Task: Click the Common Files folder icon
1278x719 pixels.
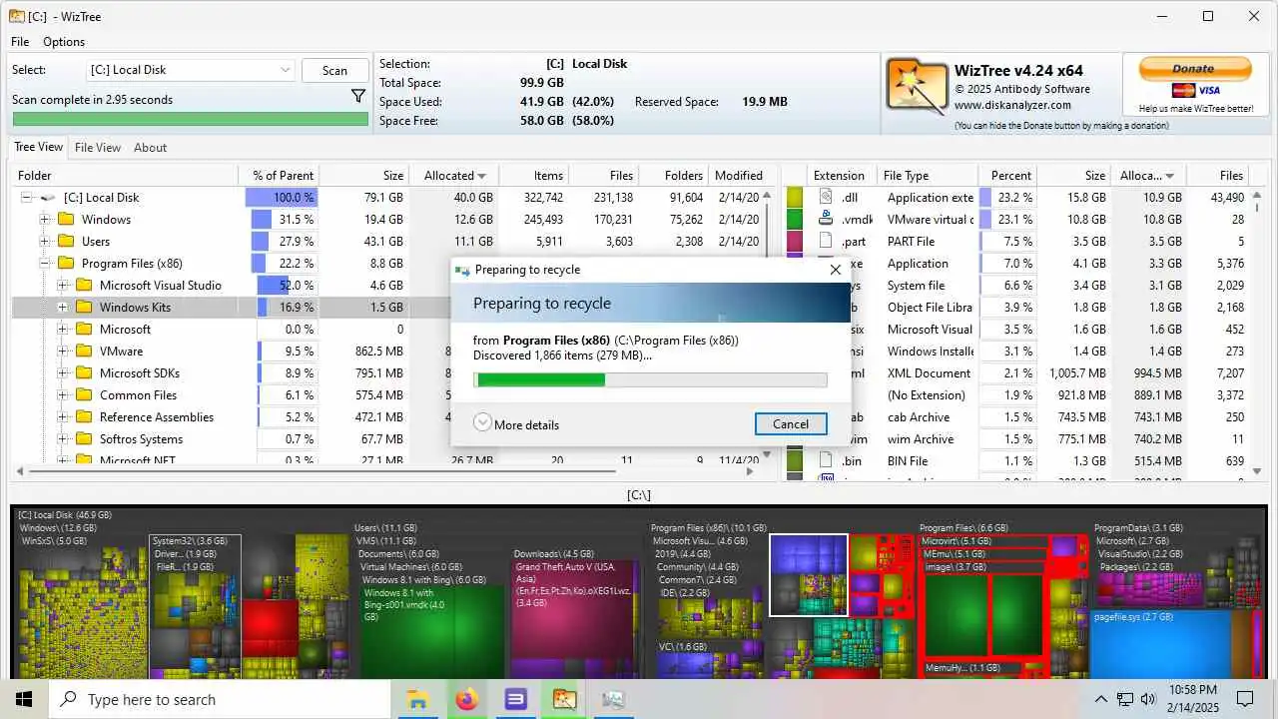Action: pyautogui.click(x=85, y=395)
